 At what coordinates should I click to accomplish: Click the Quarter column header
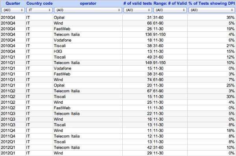[x=13, y=3]
